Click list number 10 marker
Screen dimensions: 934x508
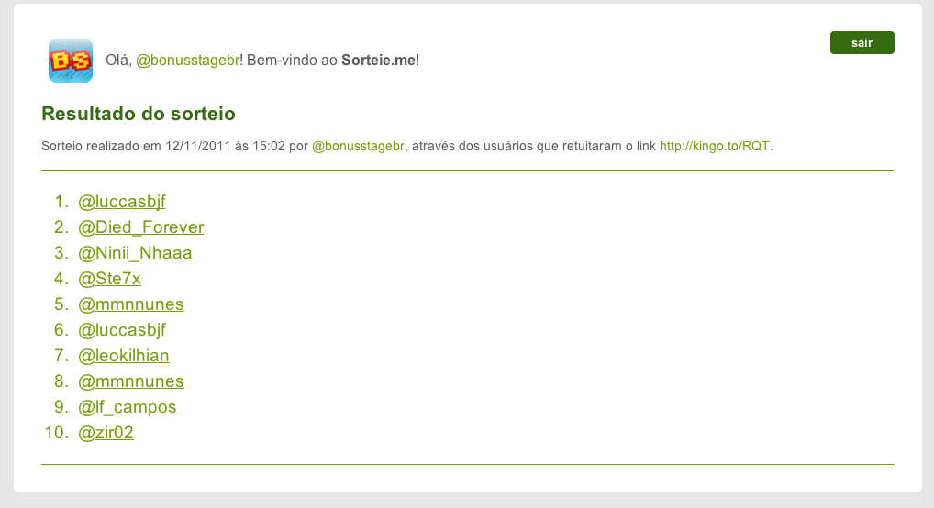click(57, 432)
